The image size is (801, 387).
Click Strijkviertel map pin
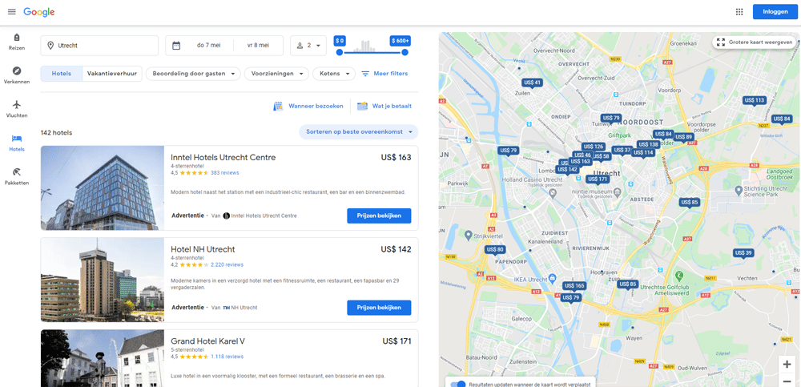(469, 235)
